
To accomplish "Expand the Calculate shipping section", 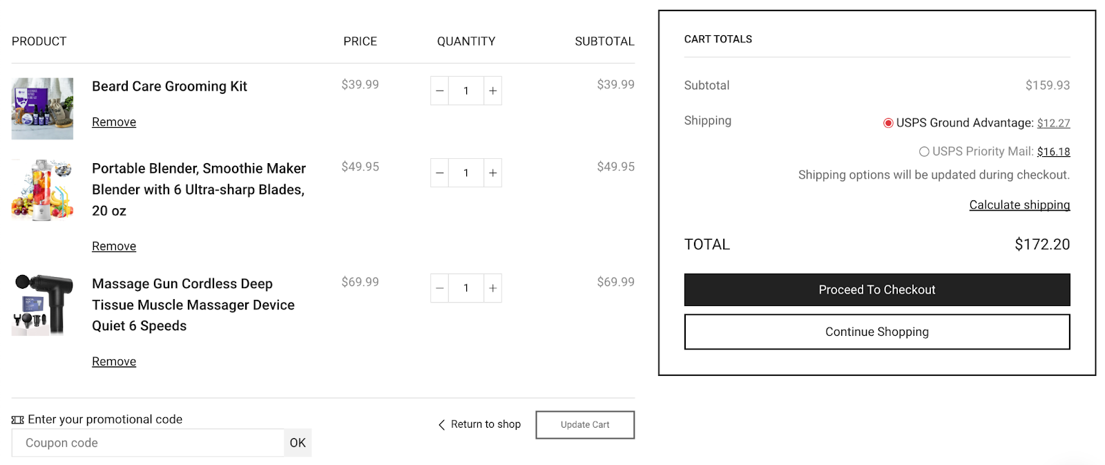I will click(1019, 205).
